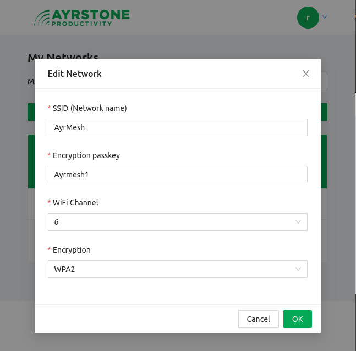Click the PRODUCTIVITY text under Ayrstone

pos(82,24)
